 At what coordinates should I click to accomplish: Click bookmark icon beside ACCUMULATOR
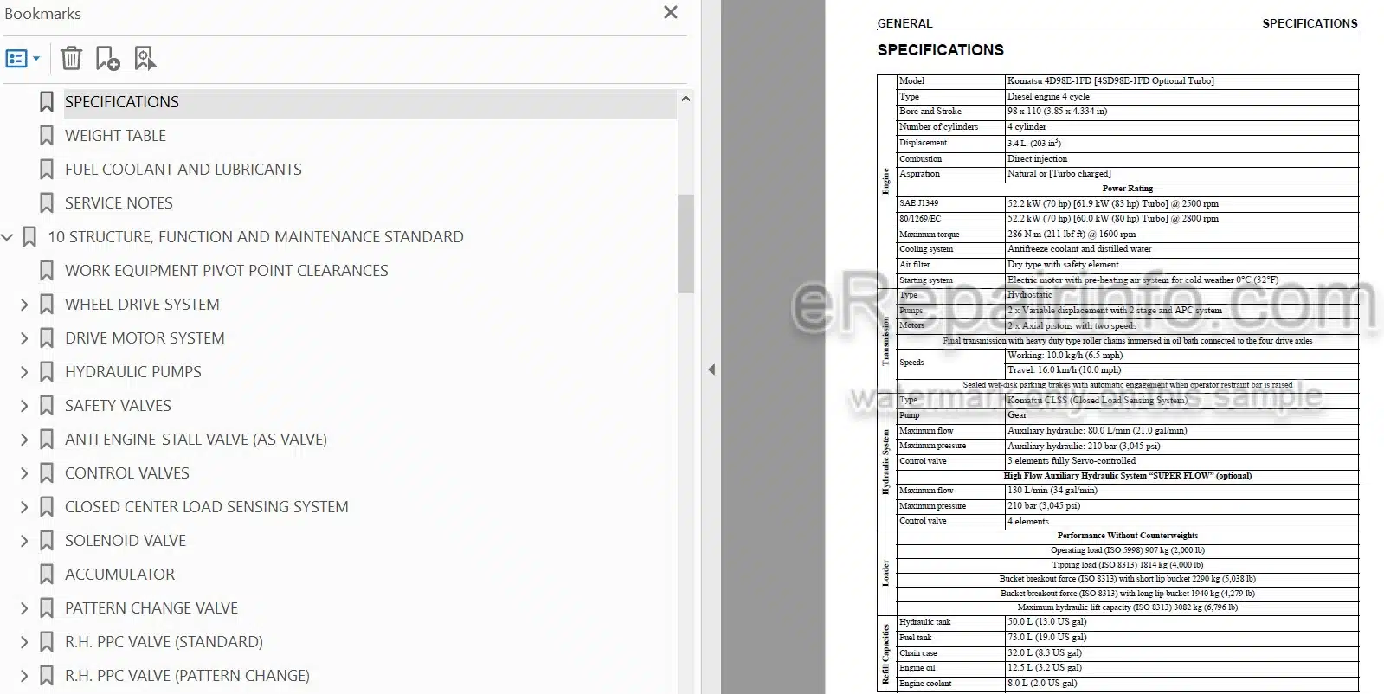(x=47, y=575)
